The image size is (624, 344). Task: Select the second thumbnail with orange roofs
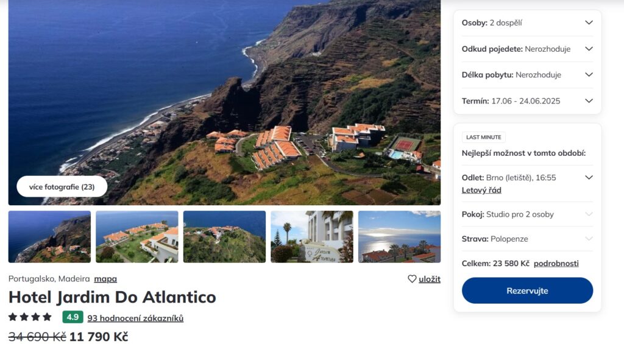coord(137,237)
